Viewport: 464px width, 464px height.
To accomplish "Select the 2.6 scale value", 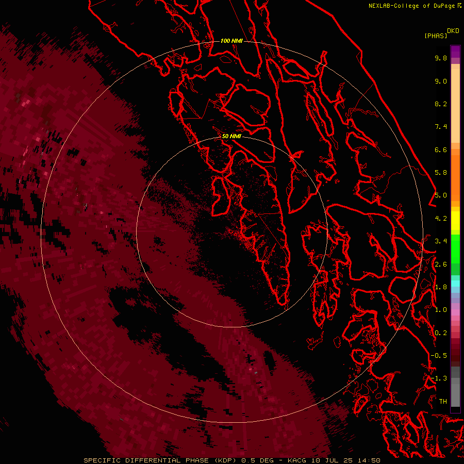I will (x=441, y=264).
